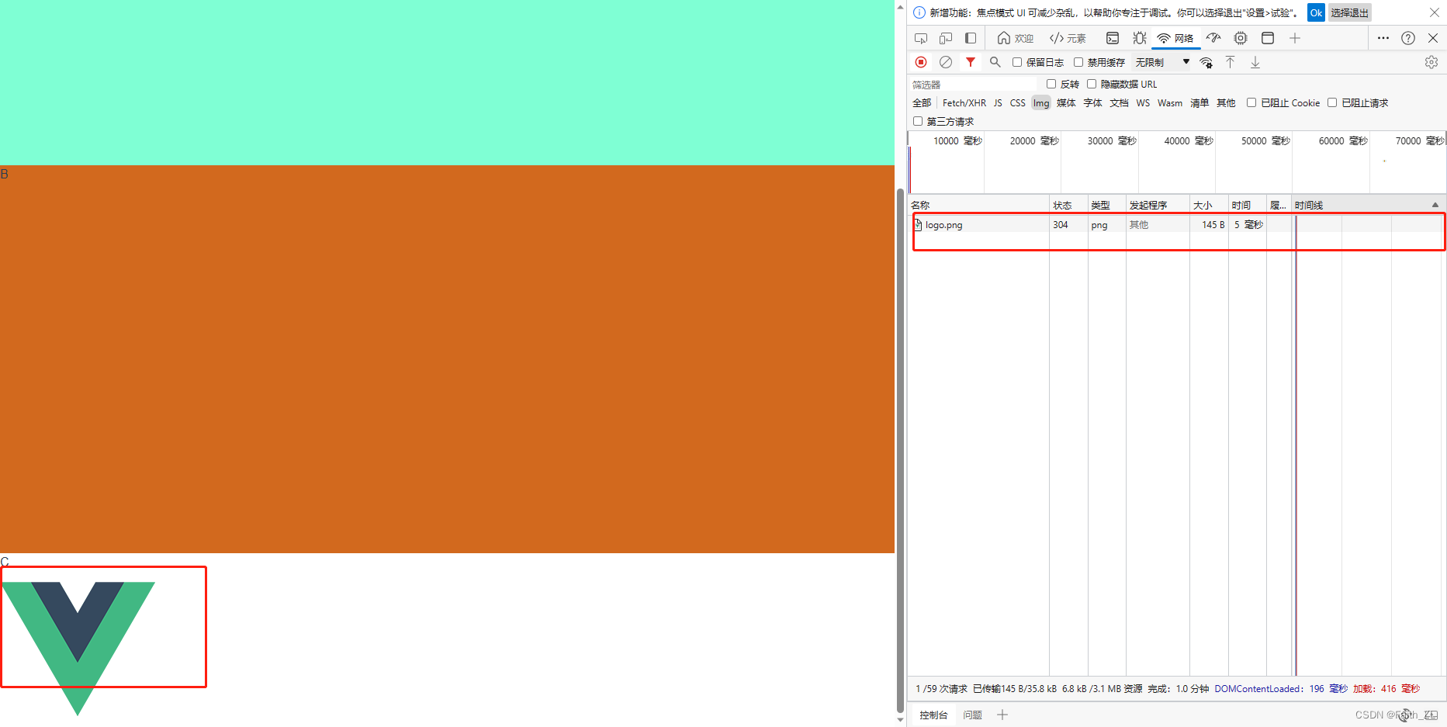Open DevTools help question icon
Screen dimensions: 1447x727
tap(1408, 38)
